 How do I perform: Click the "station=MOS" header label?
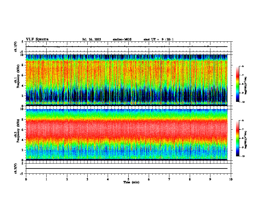coord(122,39)
